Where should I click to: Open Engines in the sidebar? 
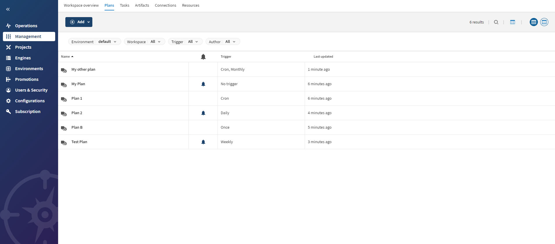(x=29, y=58)
